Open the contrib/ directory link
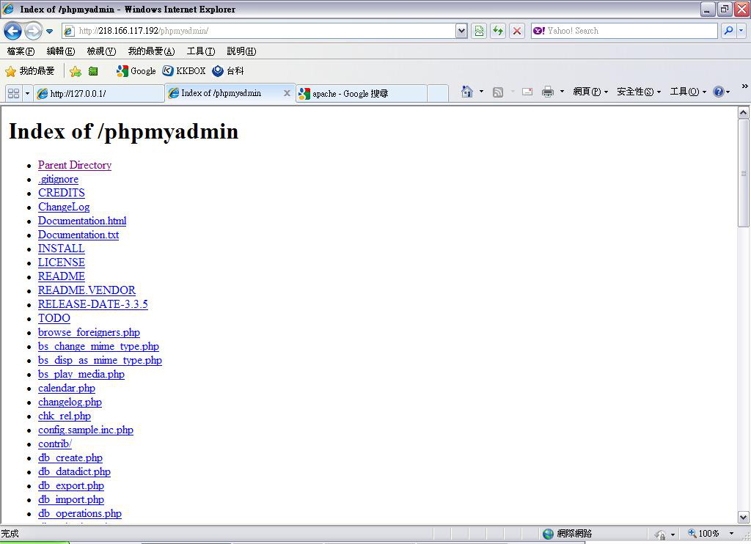 pyautogui.click(x=55, y=444)
